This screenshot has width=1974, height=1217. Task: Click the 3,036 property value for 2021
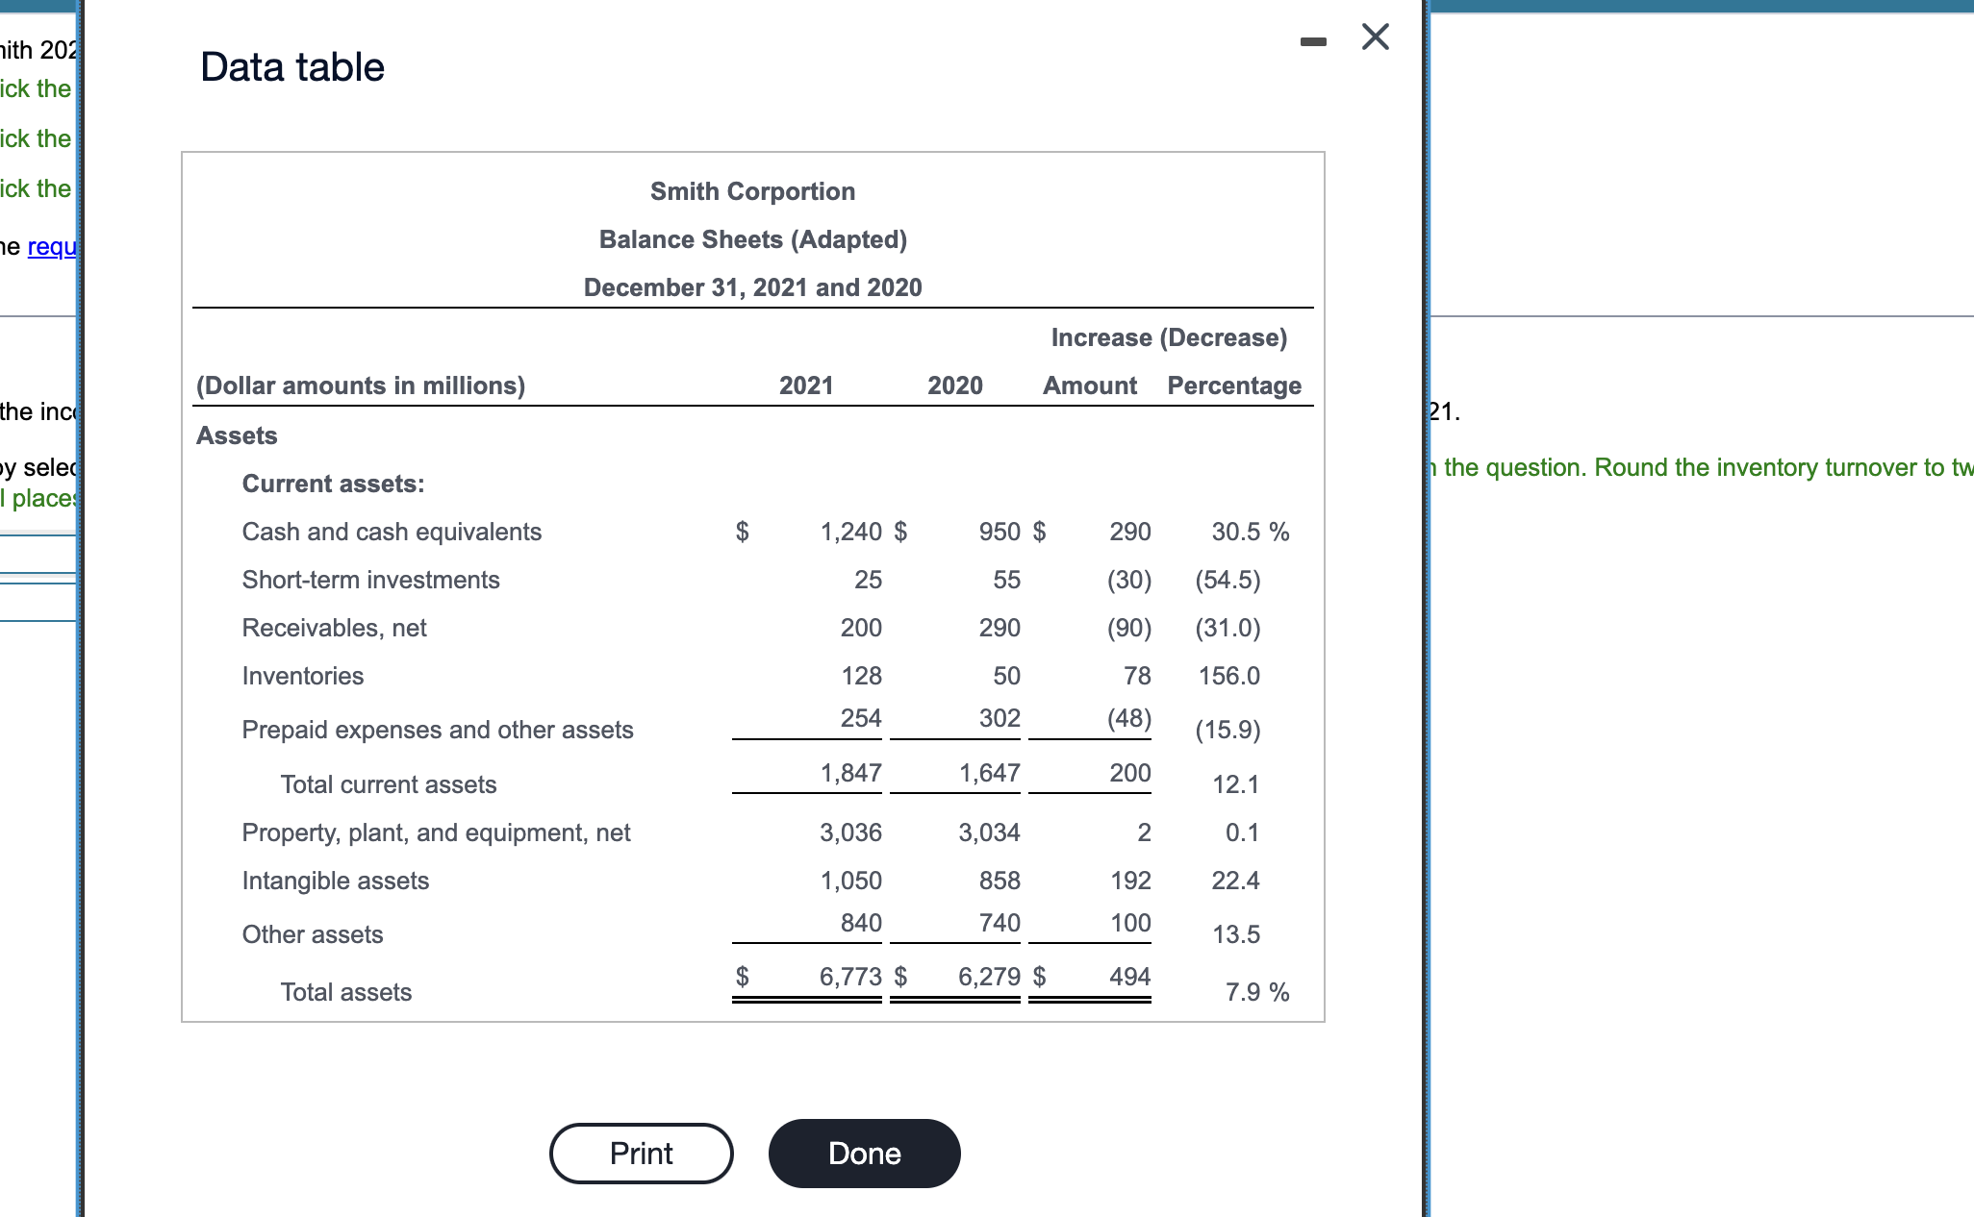(850, 832)
